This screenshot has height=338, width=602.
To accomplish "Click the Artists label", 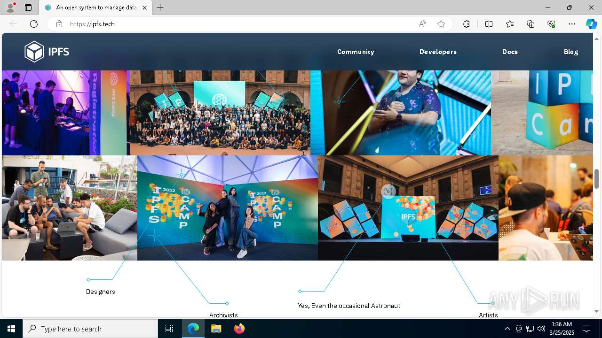I will [x=488, y=315].
